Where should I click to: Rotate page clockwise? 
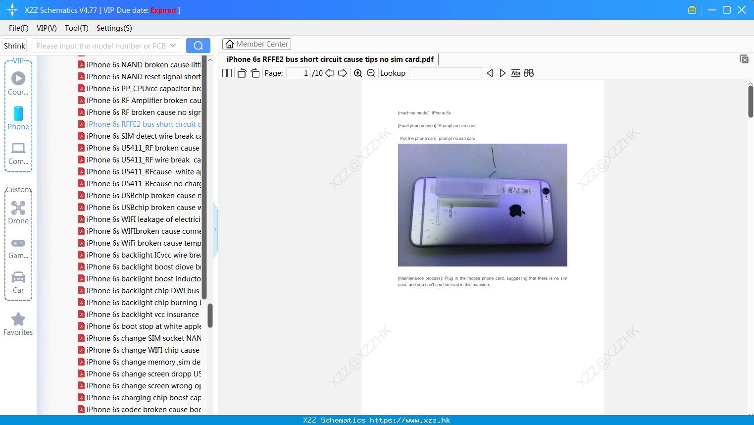pyautogui.click(x=255, y=73)
